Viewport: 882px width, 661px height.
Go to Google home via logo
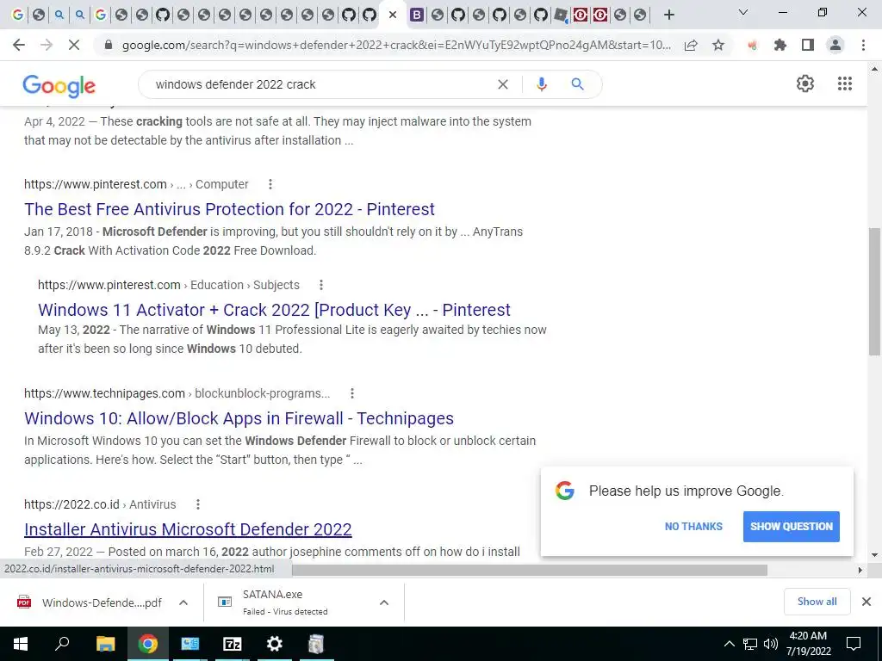pyautogui.click(x=59, y=85)
